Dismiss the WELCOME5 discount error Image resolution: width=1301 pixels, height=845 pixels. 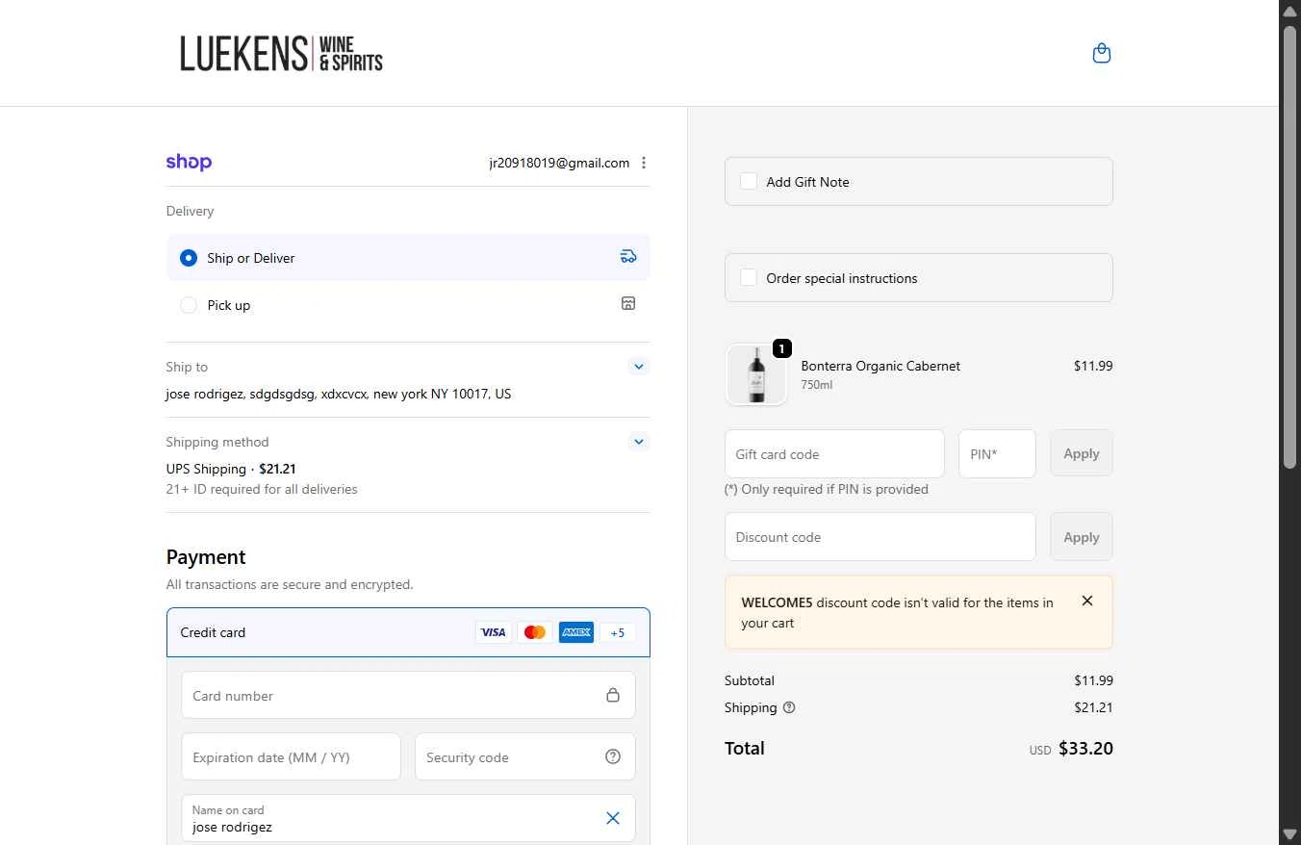click(1087, 601)
